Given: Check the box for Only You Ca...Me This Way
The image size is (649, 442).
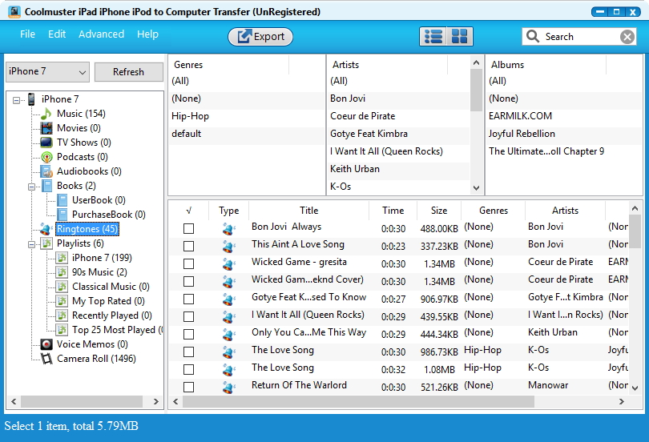Looking at the screenshot, I should pos(189,334).
